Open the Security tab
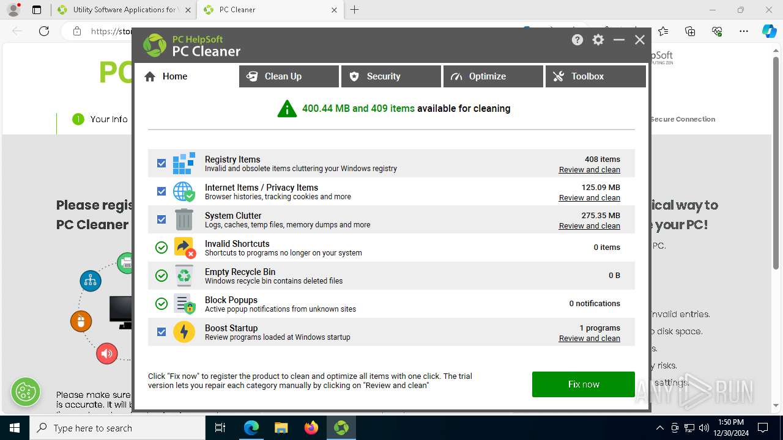 pyautogui.click(x=391, y=76)
